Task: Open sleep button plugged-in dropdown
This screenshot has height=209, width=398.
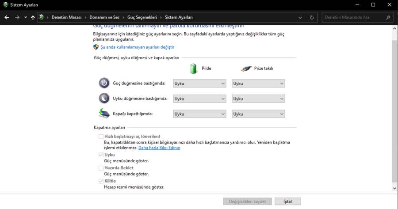Action: point(258,99)
